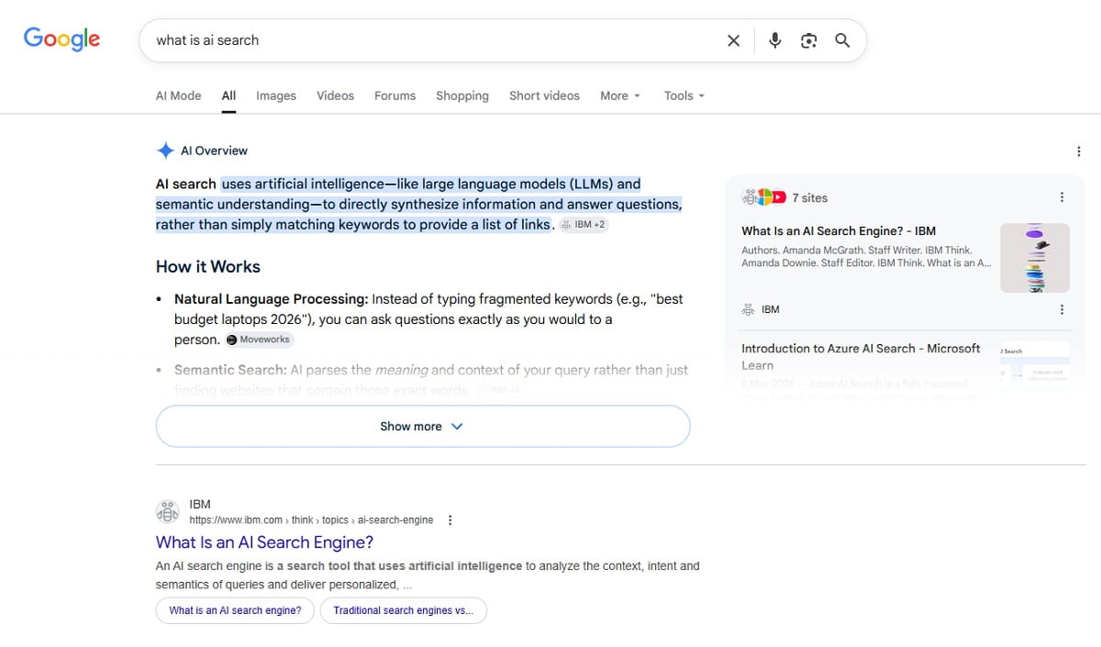The image size is (1101, 647).
Task: Click the IBM source icon in sidebar card
Action: pos(749,310)
